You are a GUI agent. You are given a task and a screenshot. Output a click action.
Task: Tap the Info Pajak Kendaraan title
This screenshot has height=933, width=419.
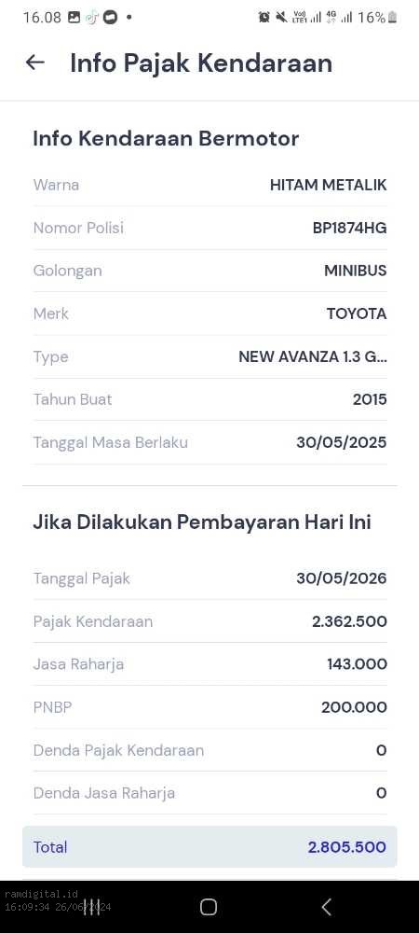point(201,63)
